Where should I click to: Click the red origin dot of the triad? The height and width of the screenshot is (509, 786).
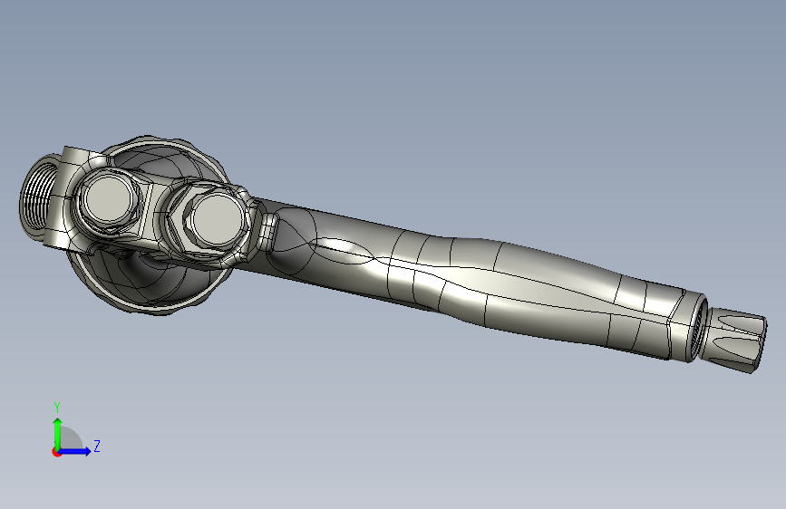pyautogui.click(x=56, y=452)
